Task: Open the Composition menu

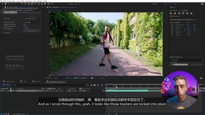Action: coord(11,1)
